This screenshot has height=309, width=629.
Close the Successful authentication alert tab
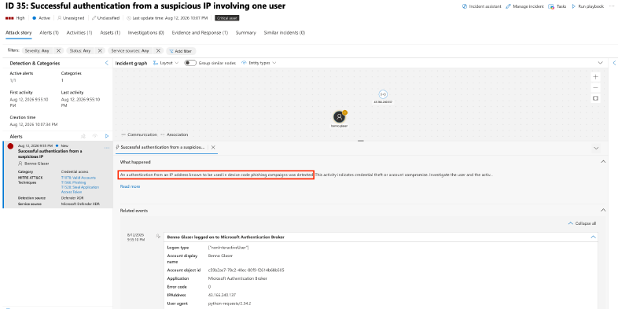[213, 147]
